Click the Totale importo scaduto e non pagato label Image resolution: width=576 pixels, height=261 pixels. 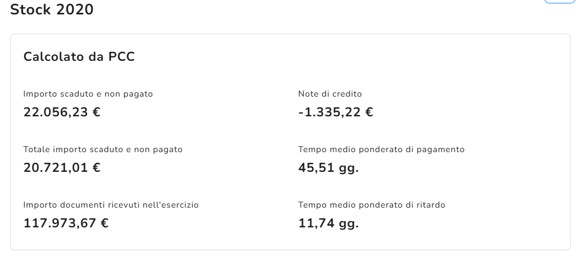[103, 149]
